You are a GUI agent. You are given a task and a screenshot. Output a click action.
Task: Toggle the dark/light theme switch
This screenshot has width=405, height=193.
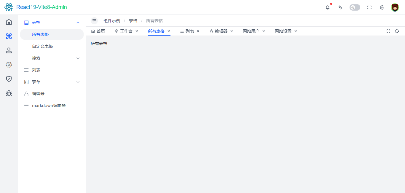pyautogui.click(x=355, y=7)
